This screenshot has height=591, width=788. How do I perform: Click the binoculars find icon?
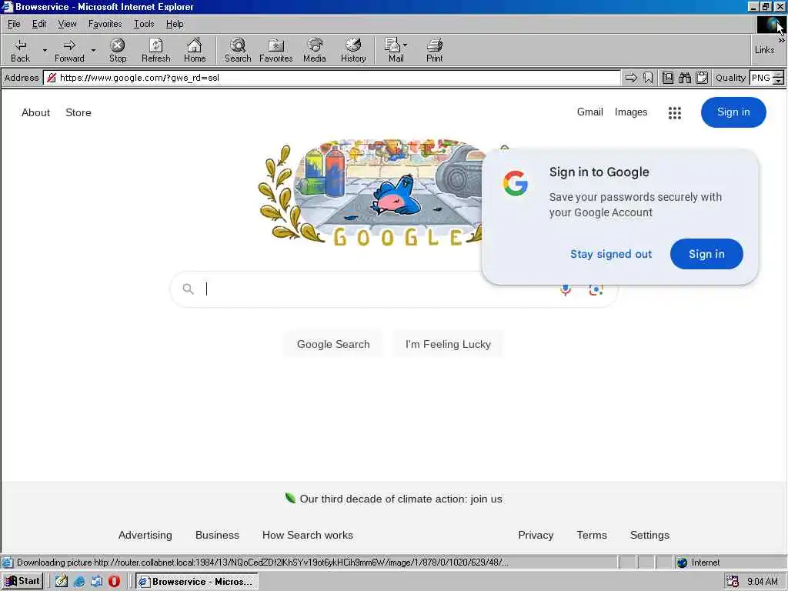click(x=684, y=78)
